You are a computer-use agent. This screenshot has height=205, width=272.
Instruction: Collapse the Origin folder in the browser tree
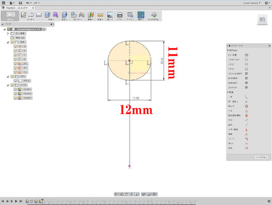8,42
